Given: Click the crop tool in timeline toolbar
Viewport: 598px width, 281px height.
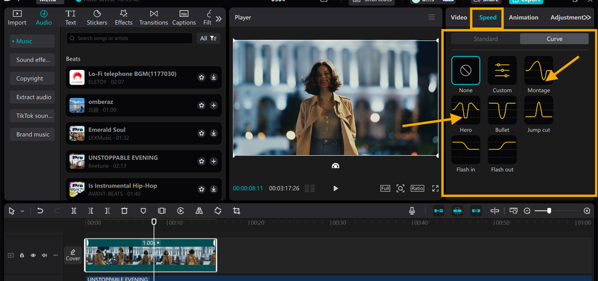Looking at the screenshot, I should click(237, 211).
